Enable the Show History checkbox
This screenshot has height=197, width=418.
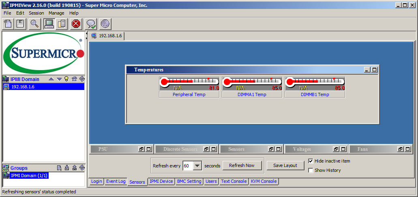point(311,170)
